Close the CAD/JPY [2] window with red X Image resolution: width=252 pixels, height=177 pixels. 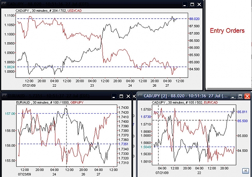coord(247,96)
